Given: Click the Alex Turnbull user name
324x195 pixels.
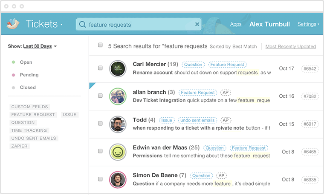Looking at the screenshot, I should click(x=269, y=24).
